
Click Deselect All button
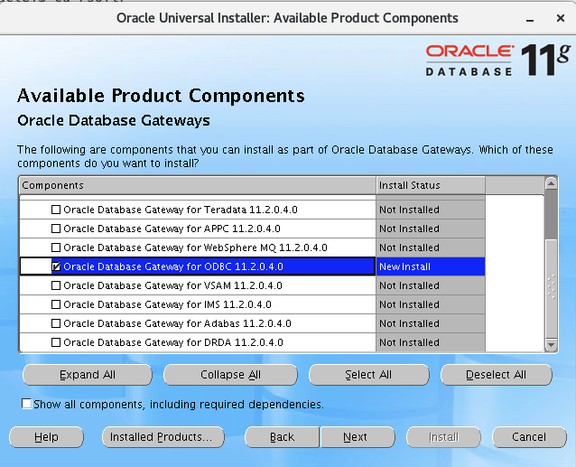pos(497,375)
